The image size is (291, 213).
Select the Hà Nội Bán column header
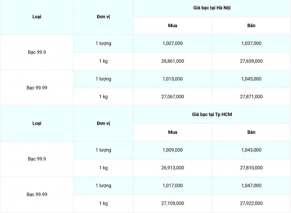(x=251, y=25)
